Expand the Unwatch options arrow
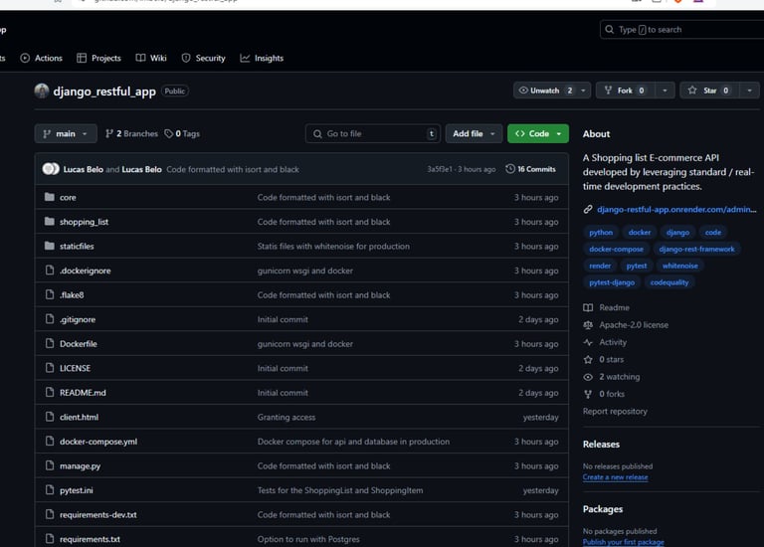 [x=583, y=91]
